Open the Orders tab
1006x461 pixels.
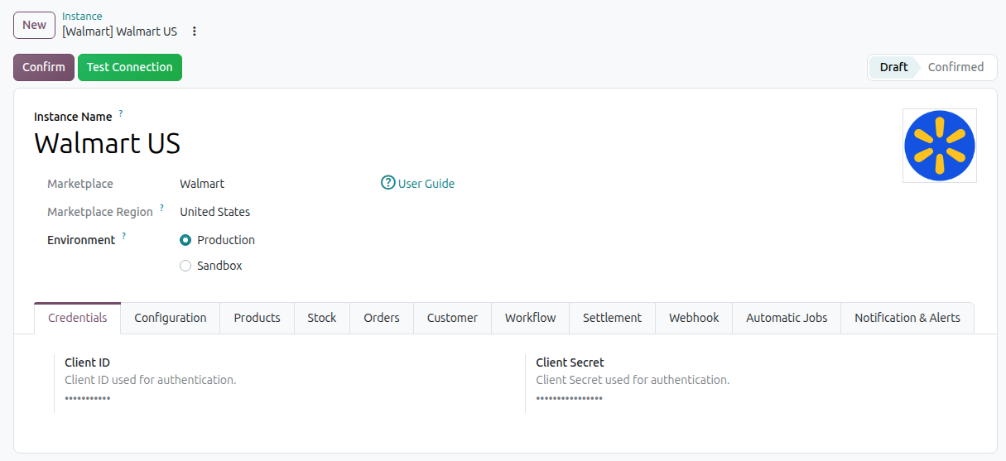(x=382, y=318)
